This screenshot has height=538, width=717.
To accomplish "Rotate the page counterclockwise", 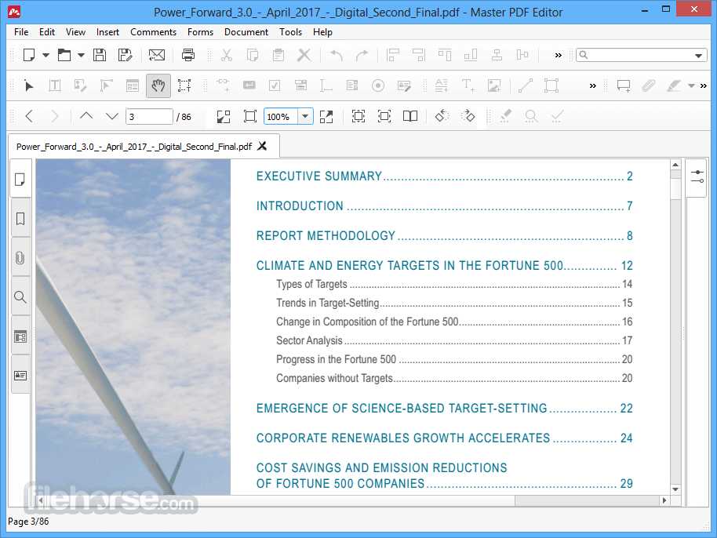I will point(442,116).
